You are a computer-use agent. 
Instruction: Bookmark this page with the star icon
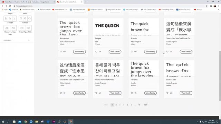click(206, 6)
